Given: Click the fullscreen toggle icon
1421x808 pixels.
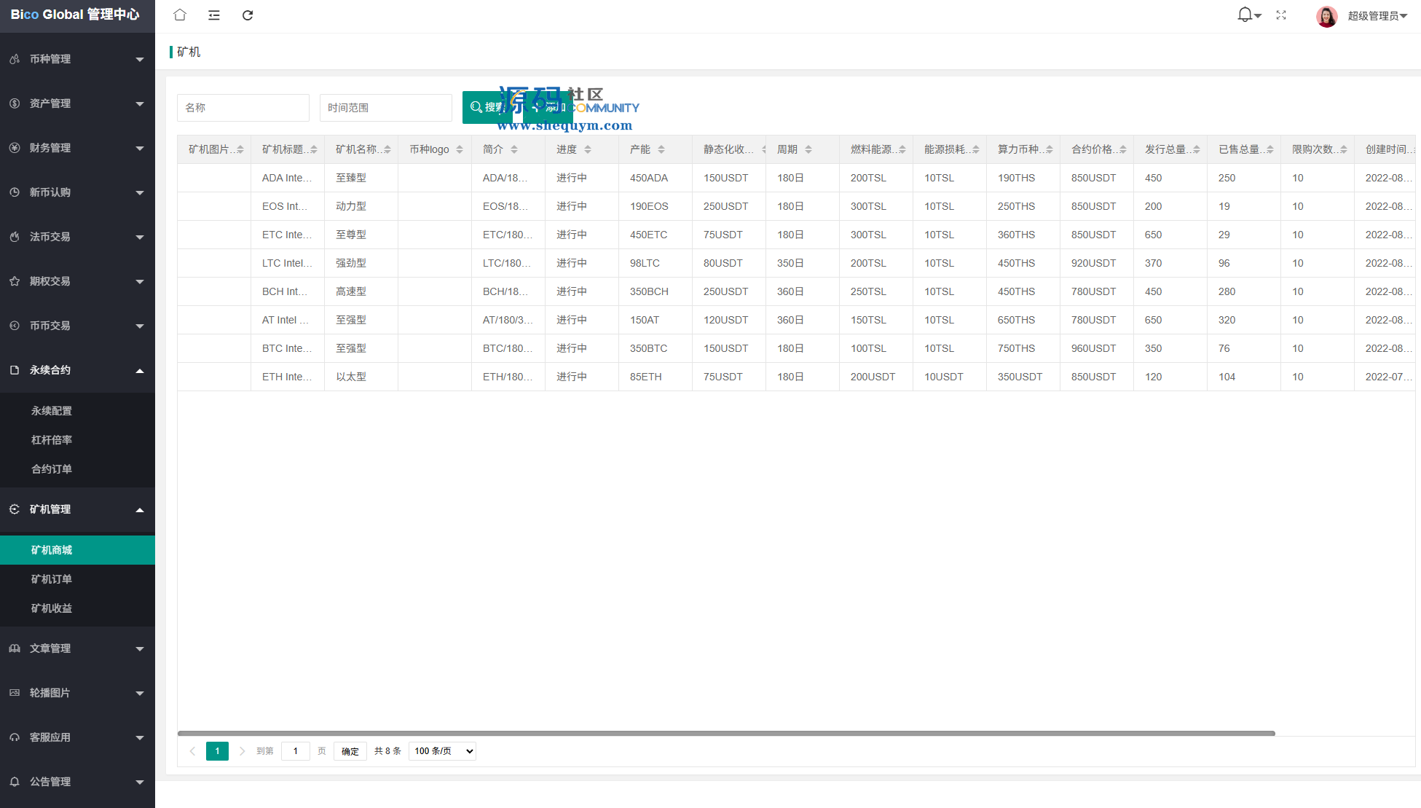Looking at the screenshot, I should tap(1281, 15).
